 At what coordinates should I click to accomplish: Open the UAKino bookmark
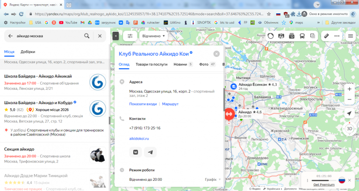172,22
